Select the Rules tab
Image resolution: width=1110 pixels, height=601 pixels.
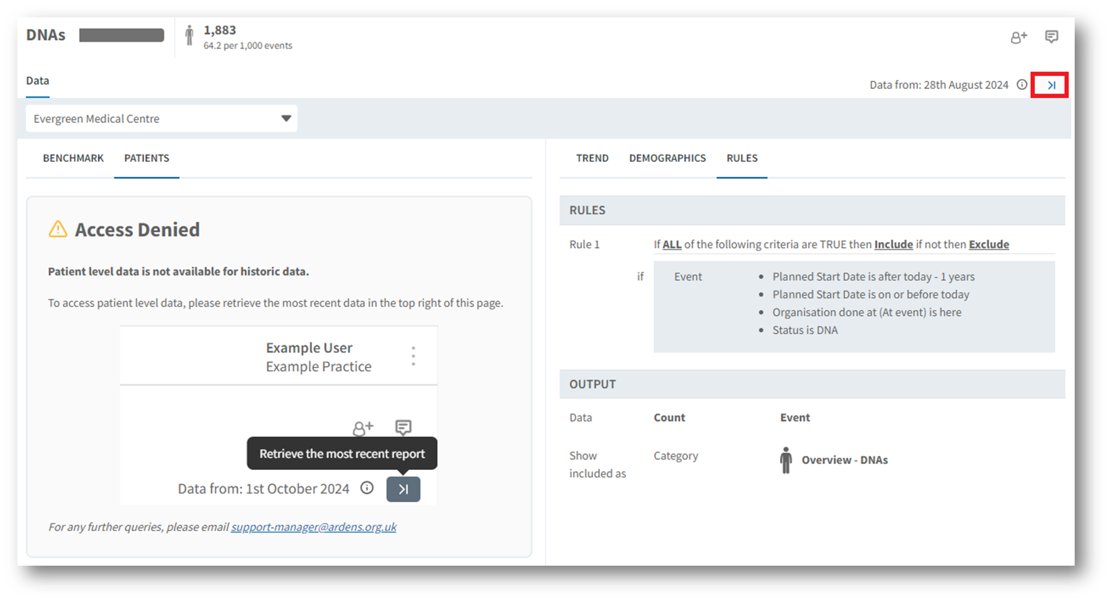[x=742, y=158]
